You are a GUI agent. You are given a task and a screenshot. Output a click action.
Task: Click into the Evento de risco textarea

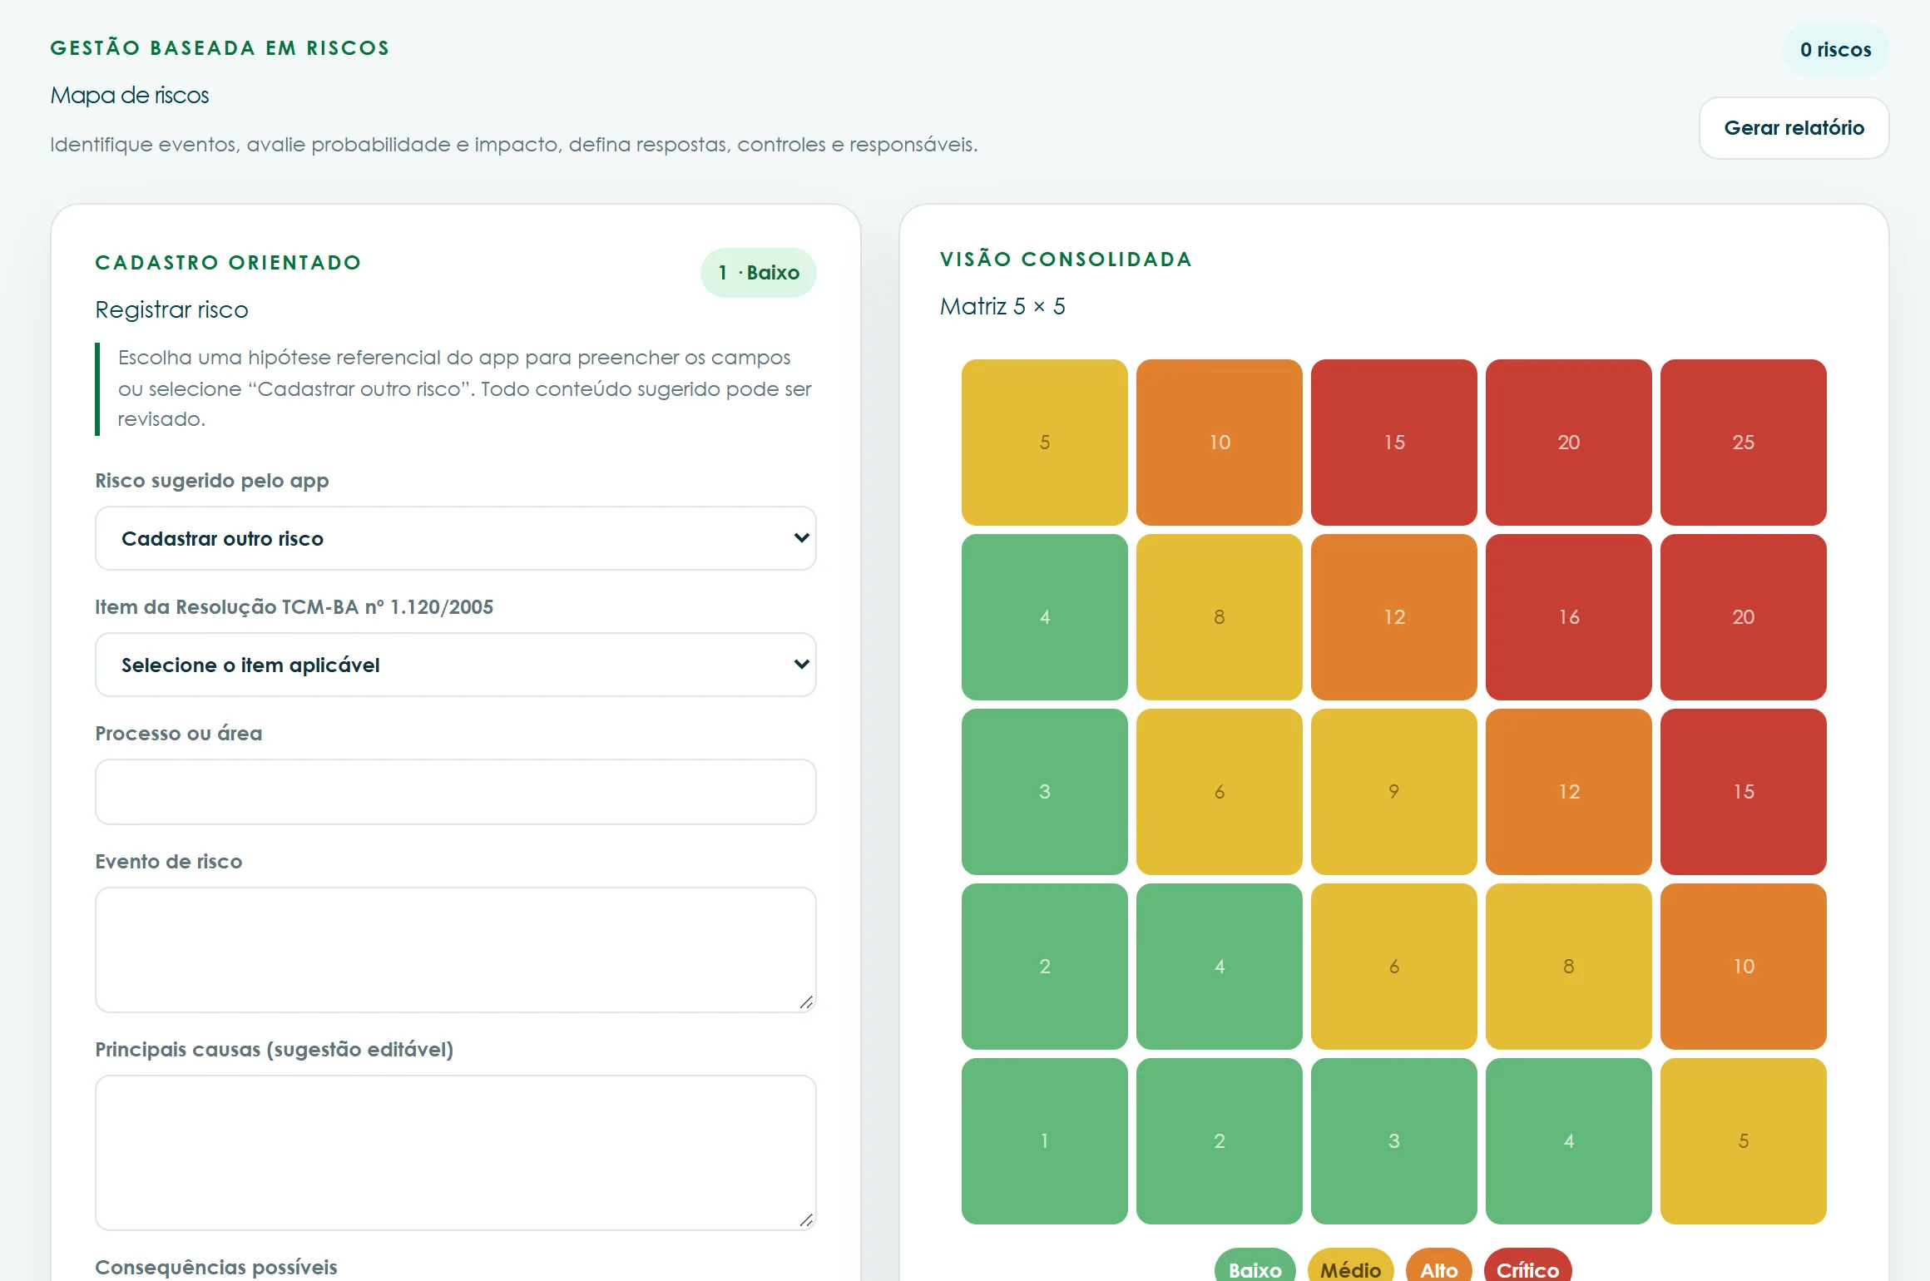(x=456, y=950)
